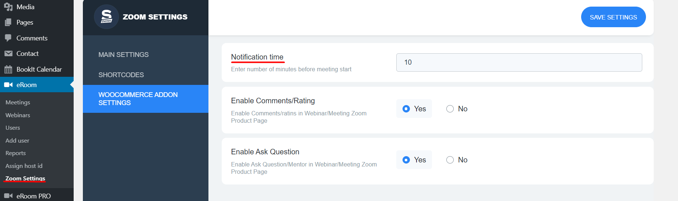Click the Notification time input field
This screenshot has width=678, height=201.
click(x=519, y=62)
